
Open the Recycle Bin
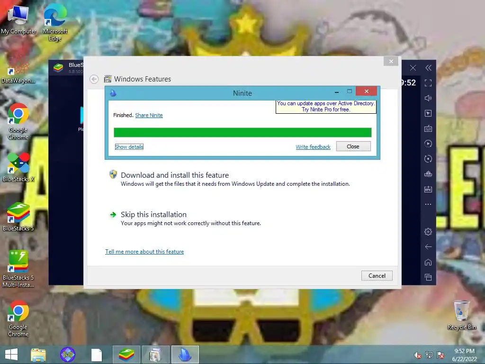pyautogui.click(x=461, y=315)
